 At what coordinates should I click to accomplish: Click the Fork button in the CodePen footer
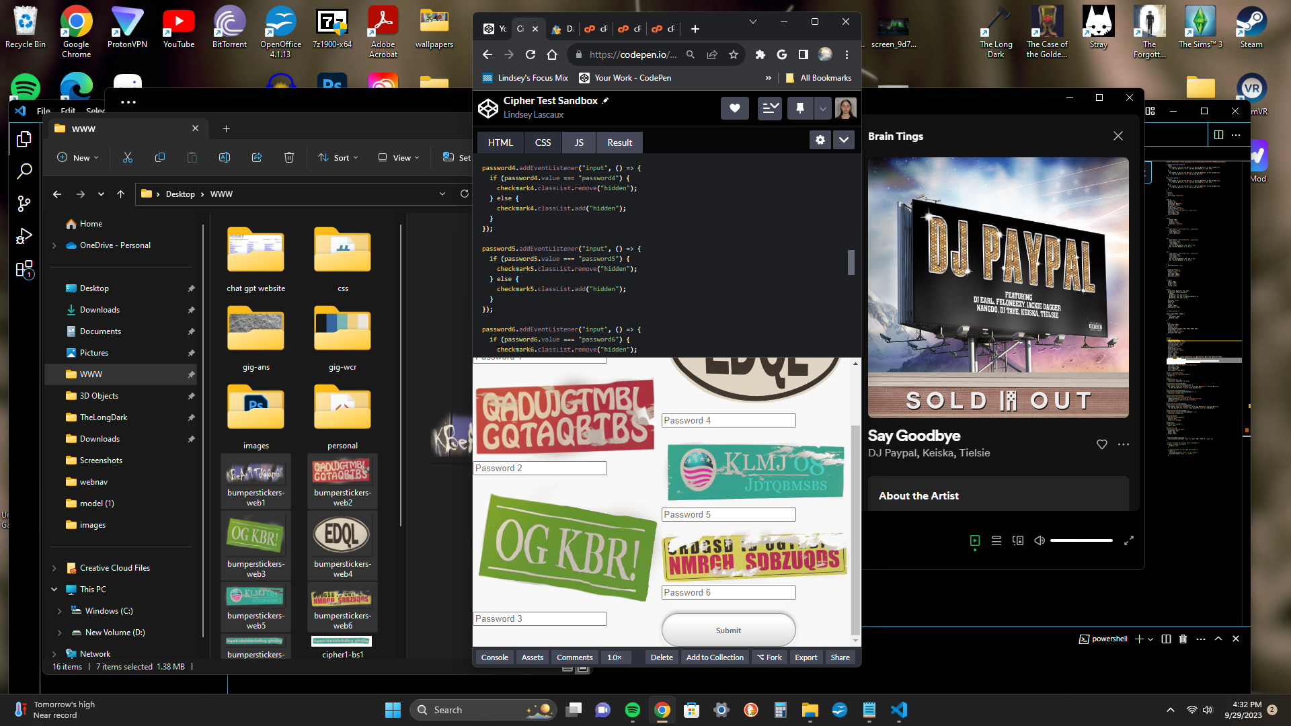click(x=769, y=657)
